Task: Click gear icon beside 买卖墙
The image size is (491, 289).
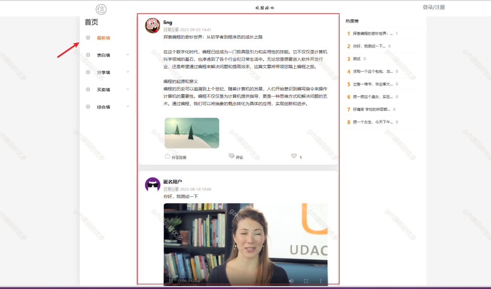Action: 88,89
